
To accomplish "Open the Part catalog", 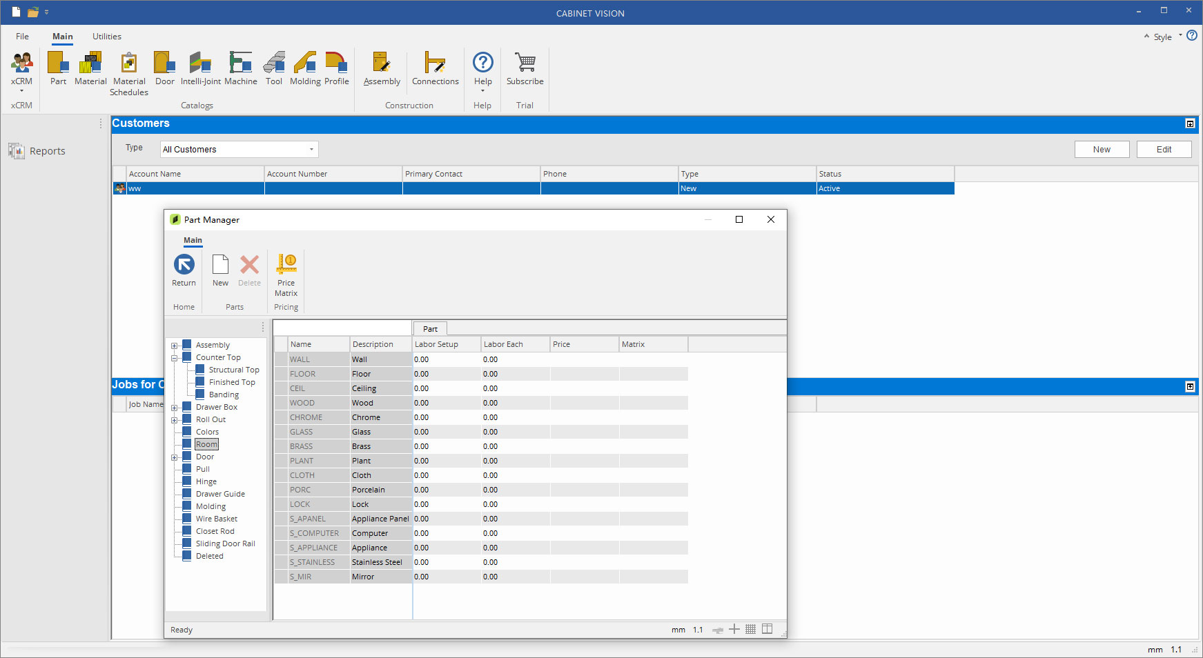I will coord(58,68).
